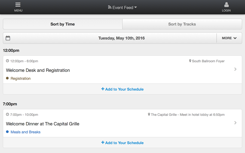Add Welcome Desk and Registration to your schedule
The height and width of the screenshot is (153, 245).
point(123,89)
